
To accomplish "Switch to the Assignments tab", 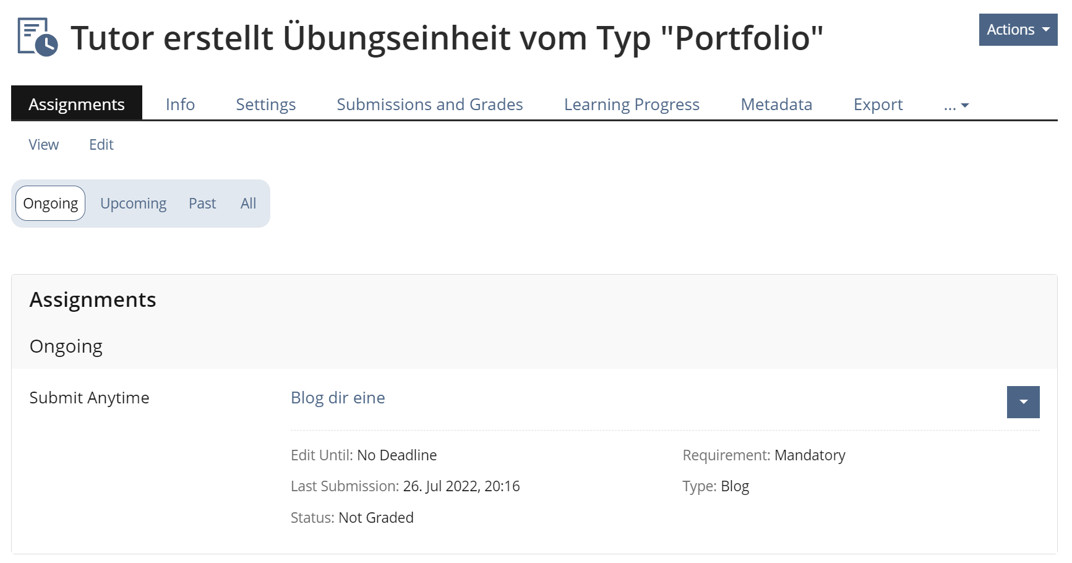I will 77,104.
